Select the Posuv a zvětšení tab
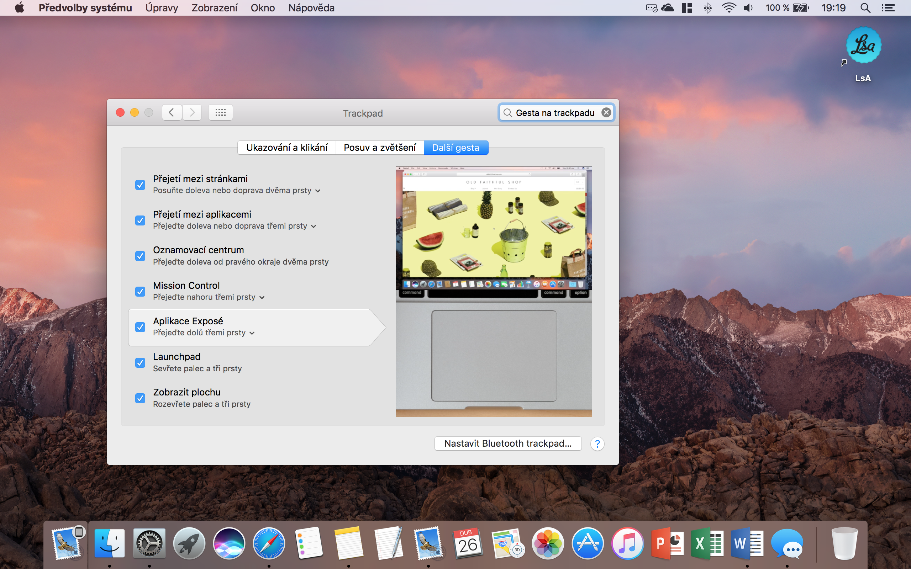The image size is (911, 569). pyautogui.click(x=379, y=148)
